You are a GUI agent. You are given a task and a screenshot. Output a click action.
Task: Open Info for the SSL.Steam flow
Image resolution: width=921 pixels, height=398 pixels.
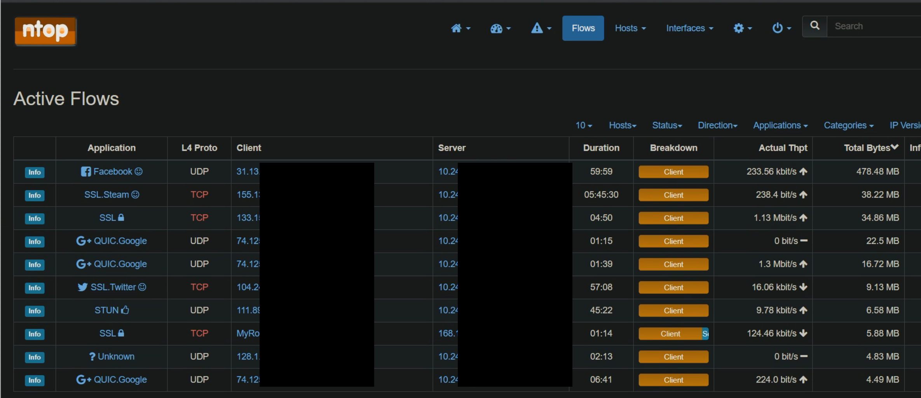coord(35,195)
